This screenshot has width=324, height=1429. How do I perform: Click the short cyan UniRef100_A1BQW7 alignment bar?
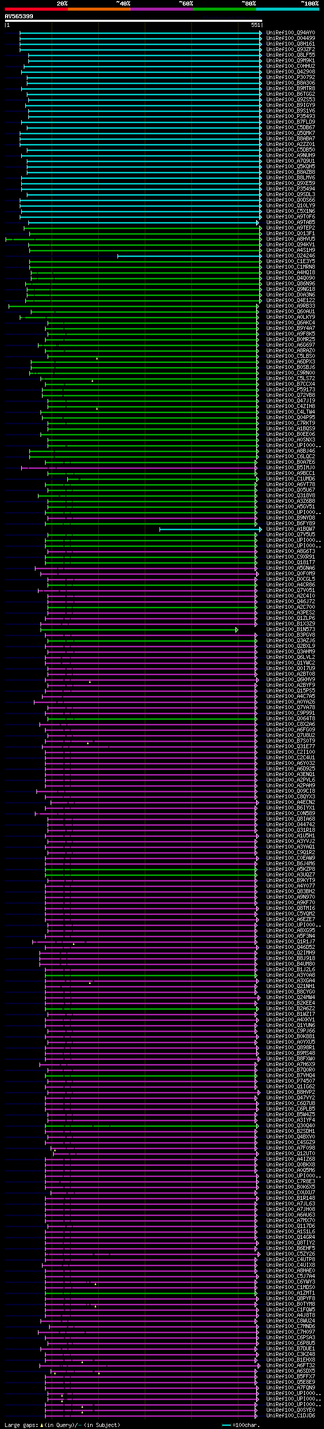point(211,529)
